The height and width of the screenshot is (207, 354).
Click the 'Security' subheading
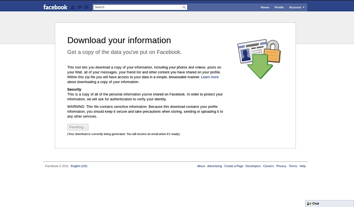click(74, 89)
